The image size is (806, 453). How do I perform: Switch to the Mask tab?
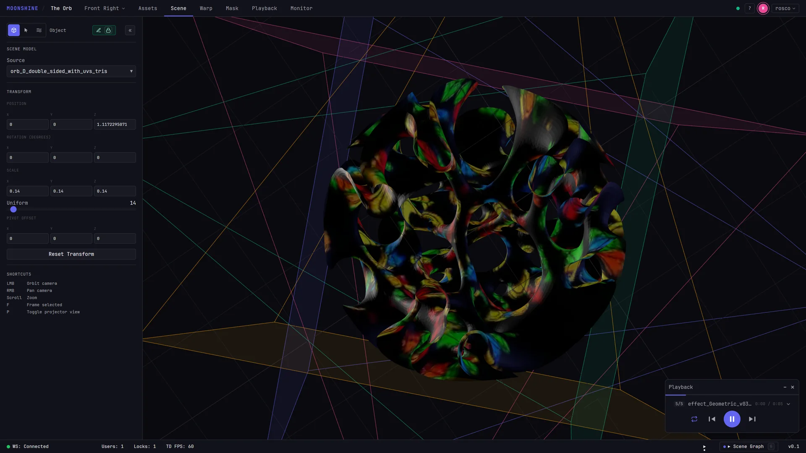pos(232,8)
